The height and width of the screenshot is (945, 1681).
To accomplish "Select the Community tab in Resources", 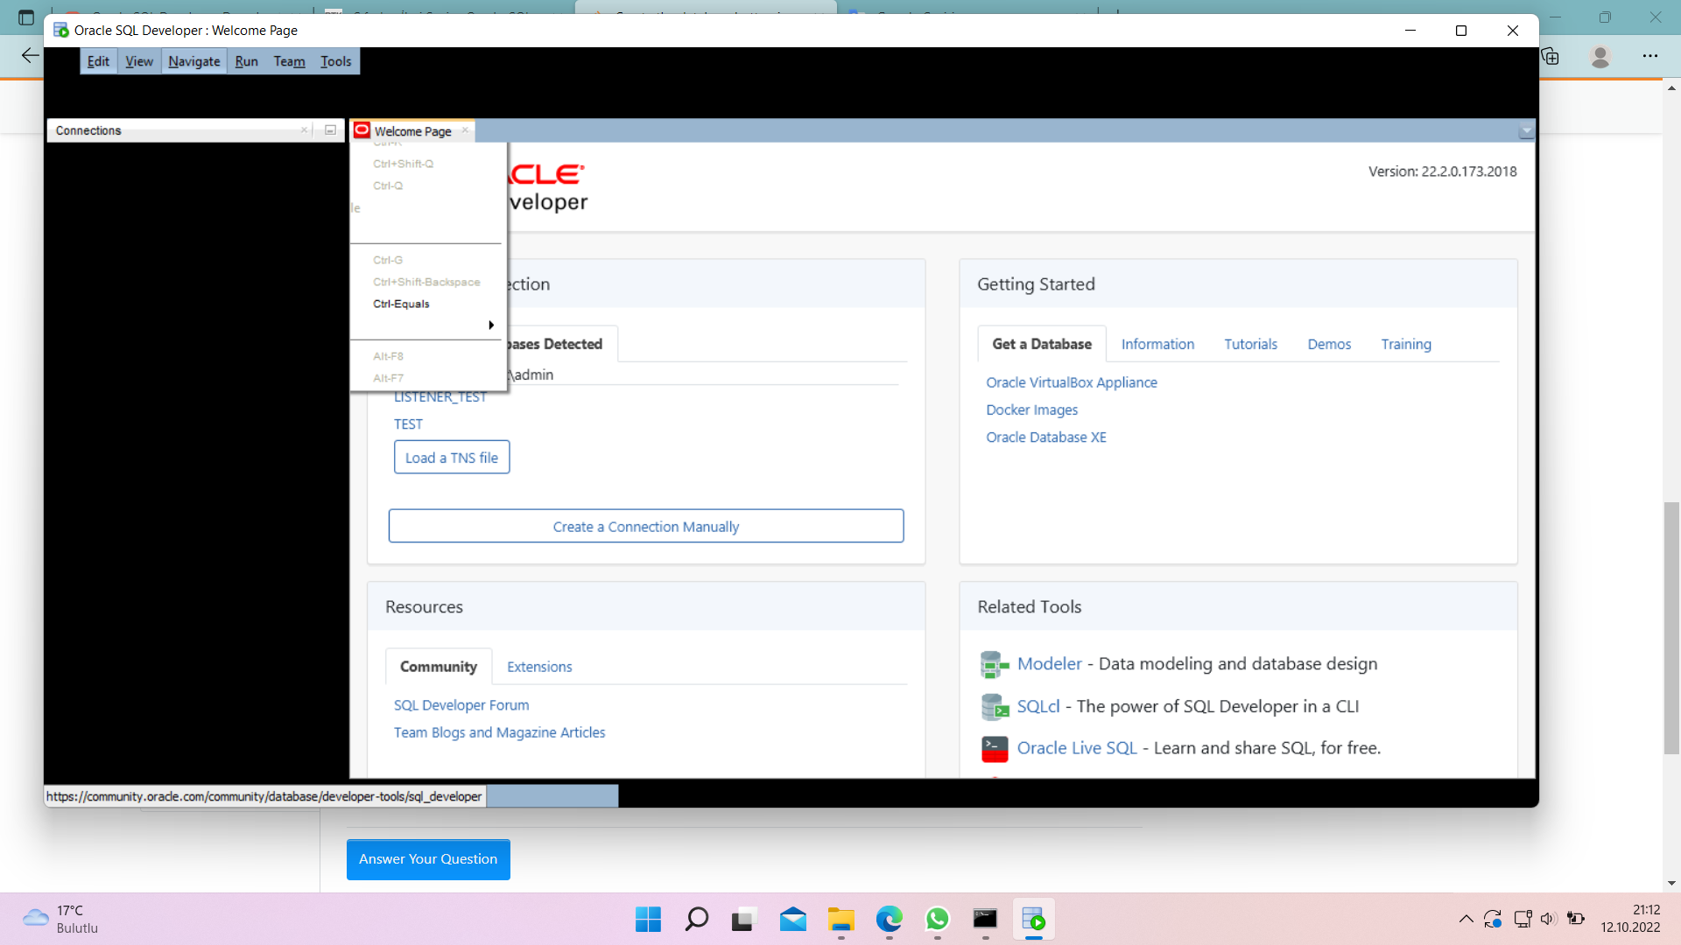I will 438,666.
